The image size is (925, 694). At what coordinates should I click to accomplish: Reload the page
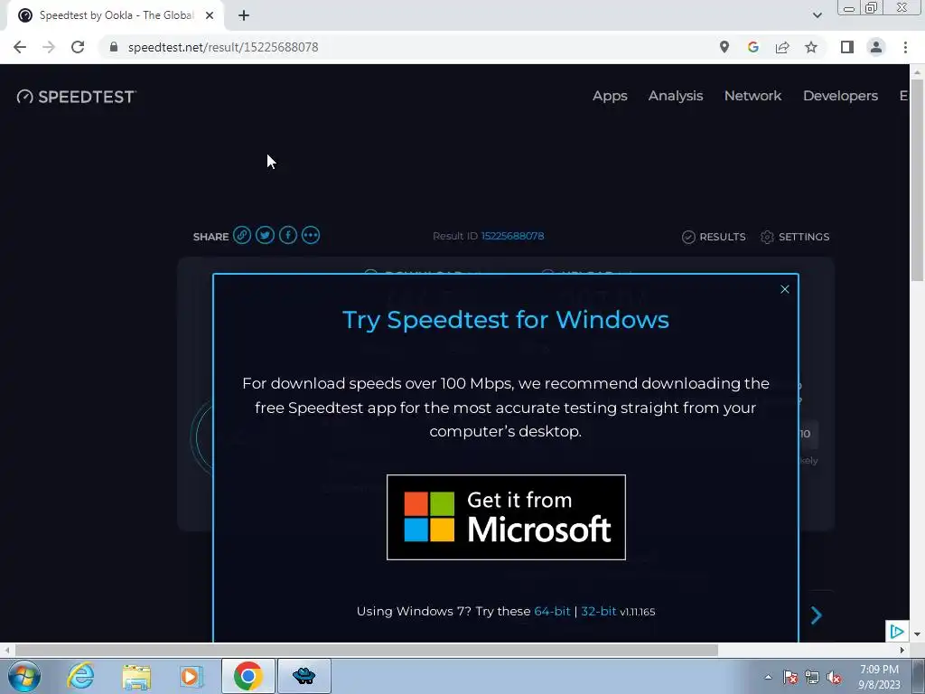tap(78, 47)
